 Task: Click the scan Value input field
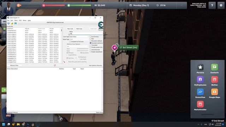coord(86,34)
